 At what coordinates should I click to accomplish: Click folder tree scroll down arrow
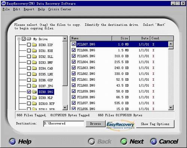point(65,108)
